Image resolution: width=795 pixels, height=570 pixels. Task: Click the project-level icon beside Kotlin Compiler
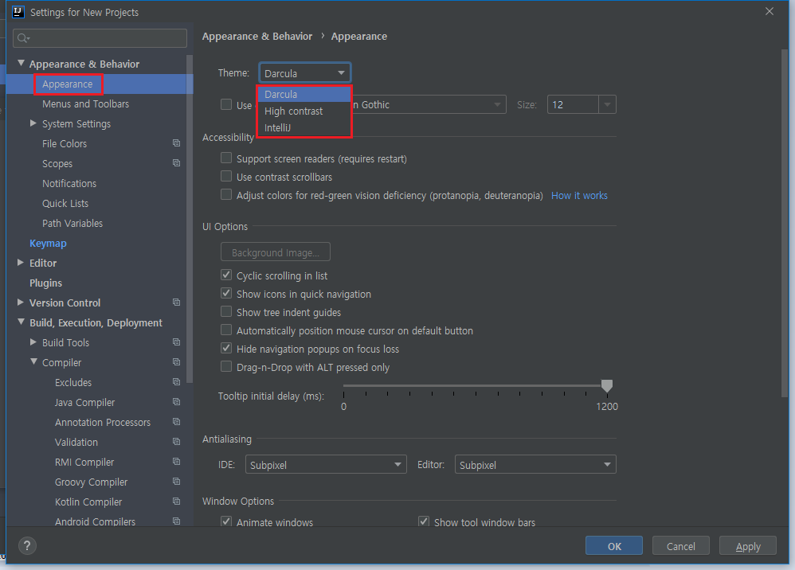[176, 502]
